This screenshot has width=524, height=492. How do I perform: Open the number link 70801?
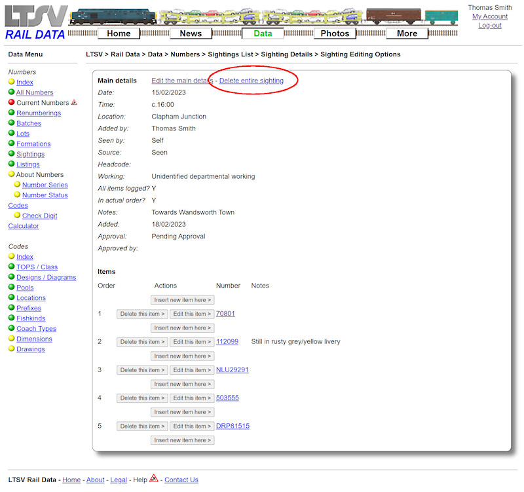225,313
